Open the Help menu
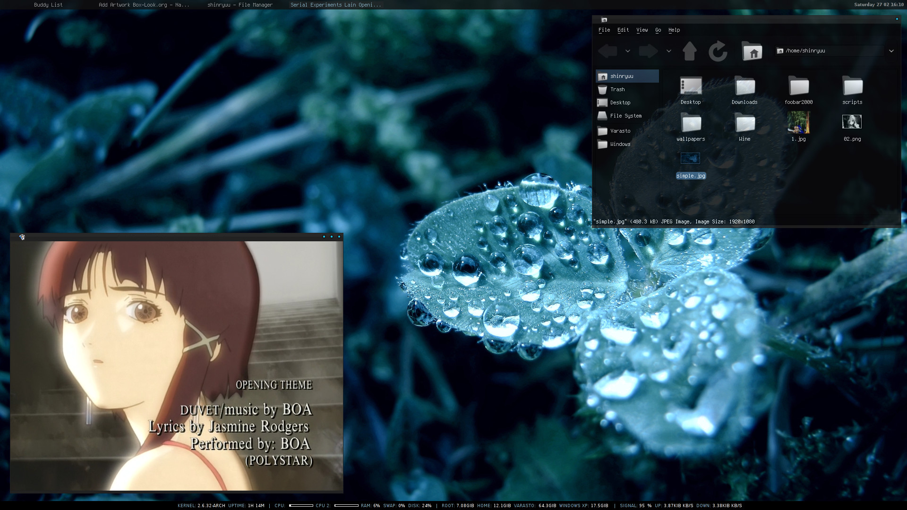 (x=674, y=30)
